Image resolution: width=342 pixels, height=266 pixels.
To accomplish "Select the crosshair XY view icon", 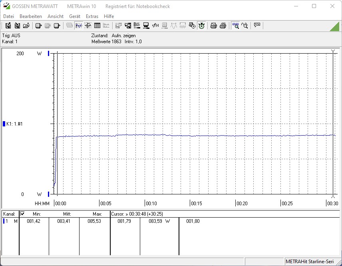I will tap(88, 26).
